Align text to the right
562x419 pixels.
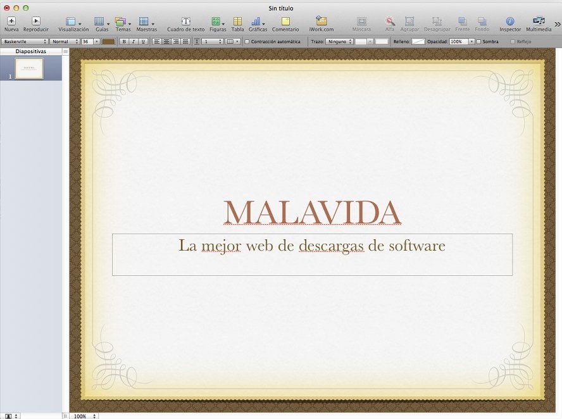pos(176,42)
